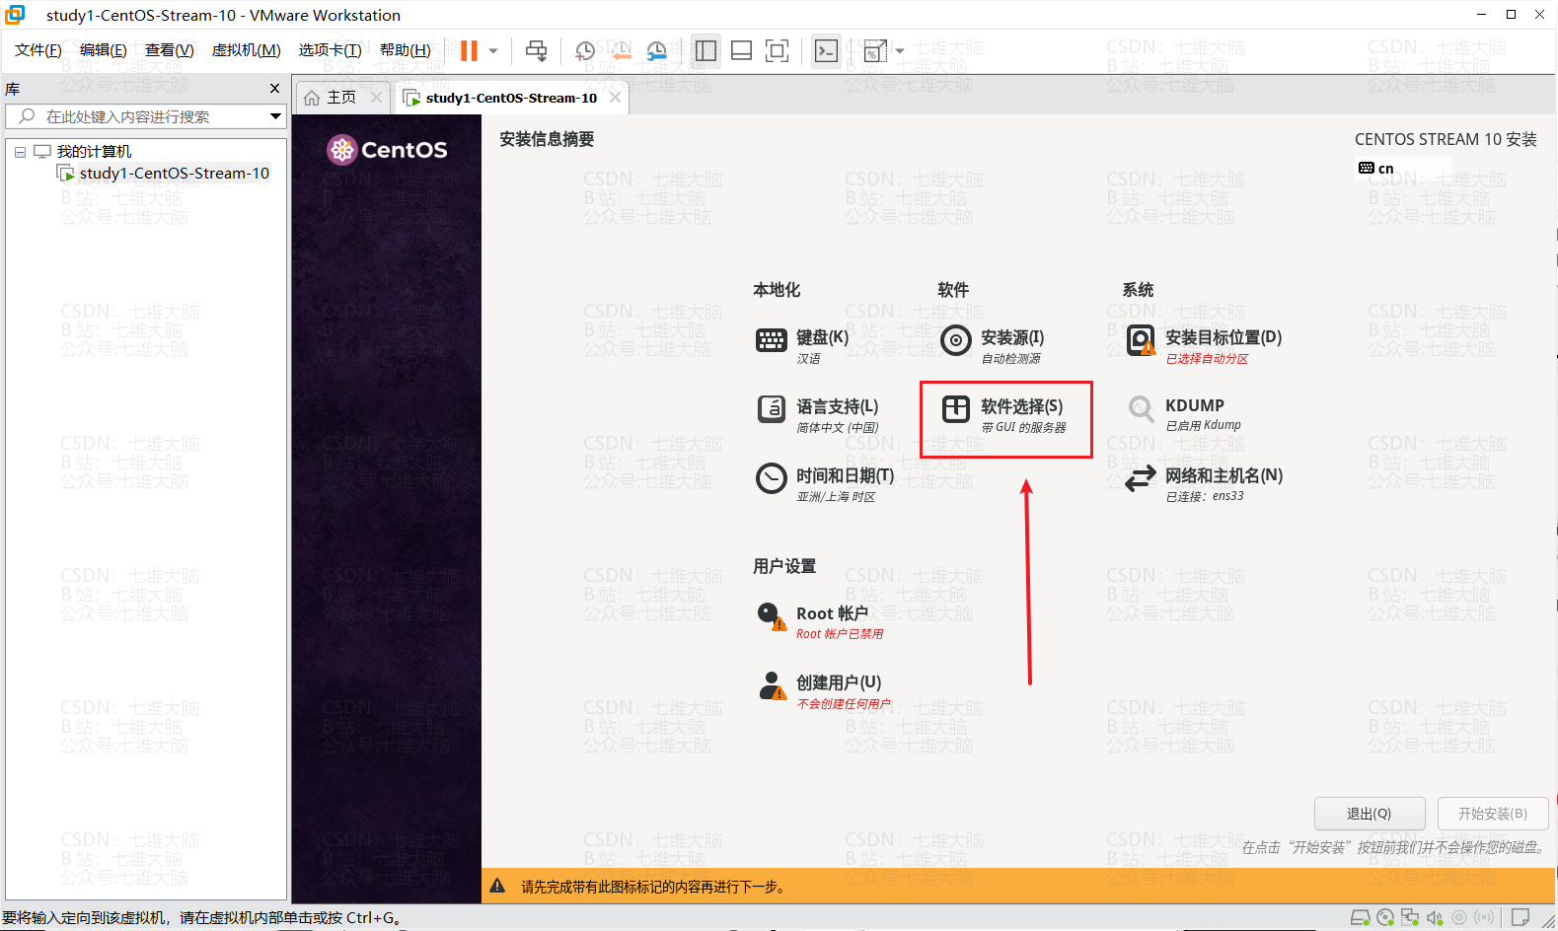Toggle the thumbnail bar view icon

click(x=741, y=50)
